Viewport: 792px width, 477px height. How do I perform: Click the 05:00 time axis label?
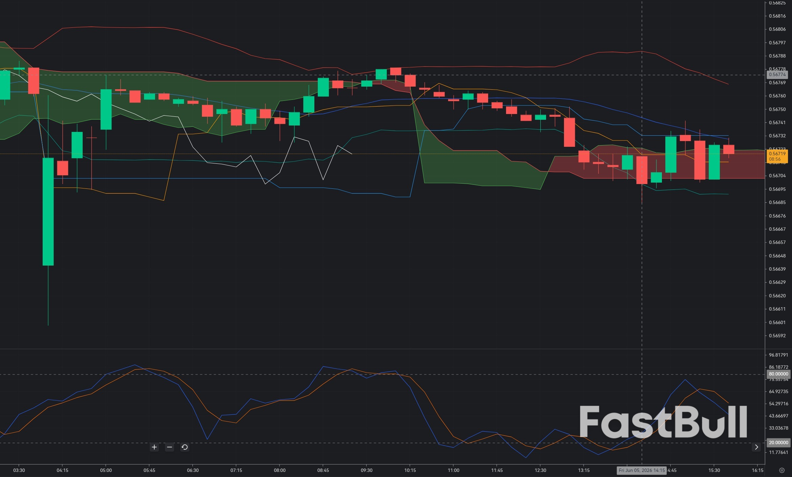pos(106,470)
